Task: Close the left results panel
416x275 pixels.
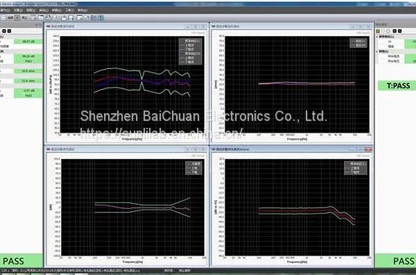Action: (40, 25)
